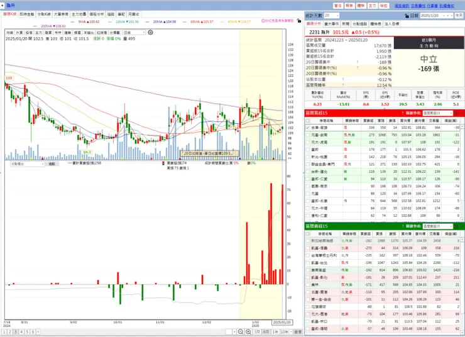The width and height of the screenshot is (465, 337).
Task: Click the 5MA legend line marker
Action: [x=73, y=21]
